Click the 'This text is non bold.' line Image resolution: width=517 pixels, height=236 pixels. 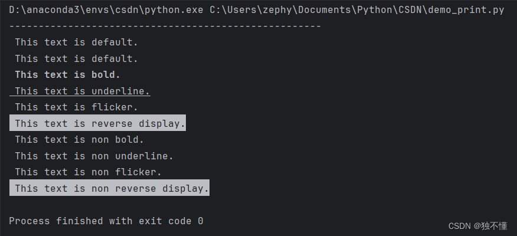79,139
